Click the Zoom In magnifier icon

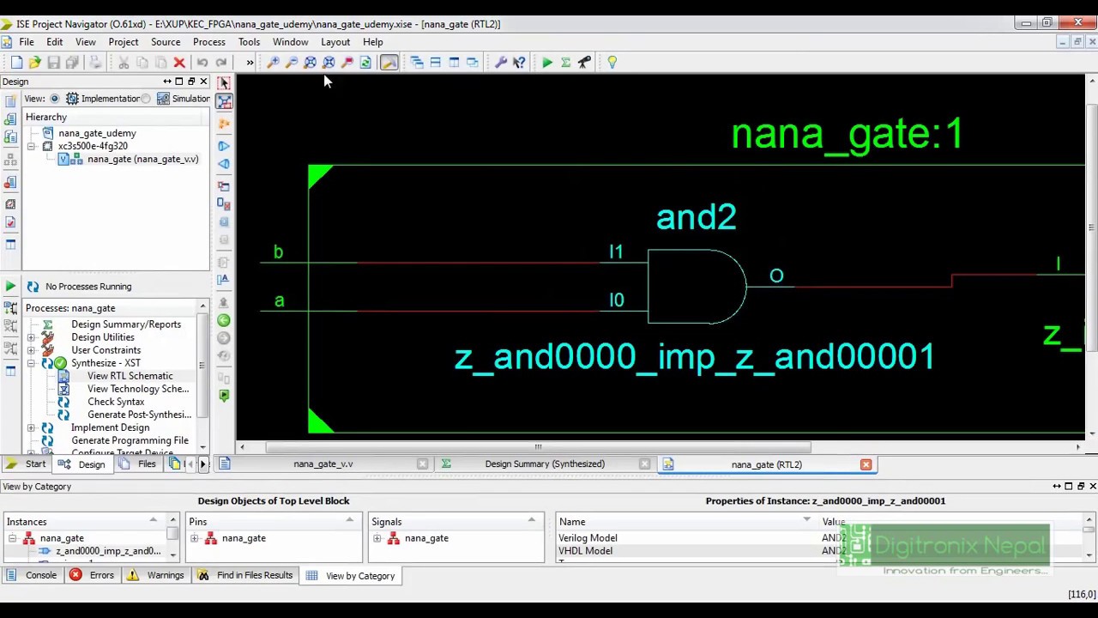pos(273,62)
